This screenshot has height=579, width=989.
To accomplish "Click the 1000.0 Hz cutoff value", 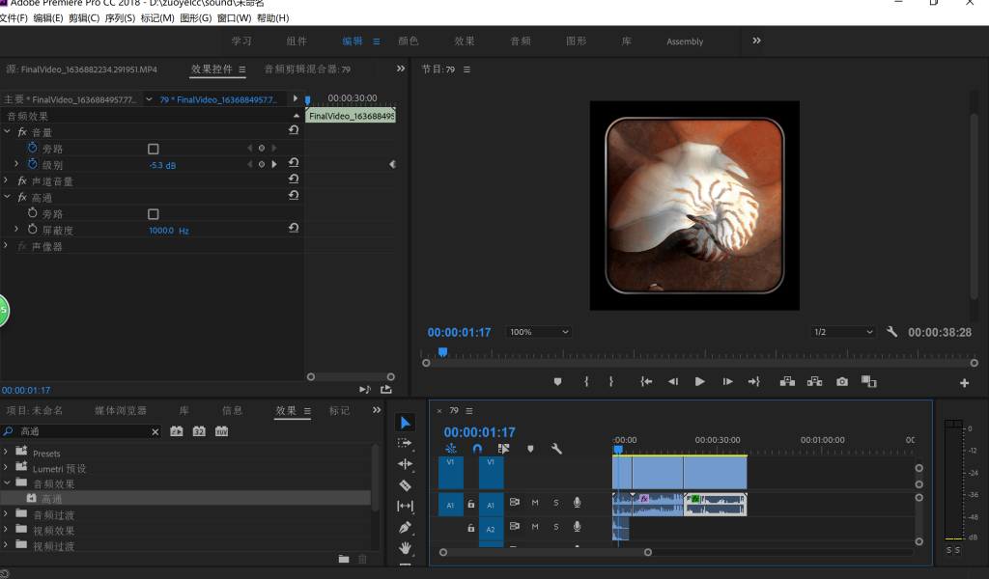I will (x=168, y=231).
